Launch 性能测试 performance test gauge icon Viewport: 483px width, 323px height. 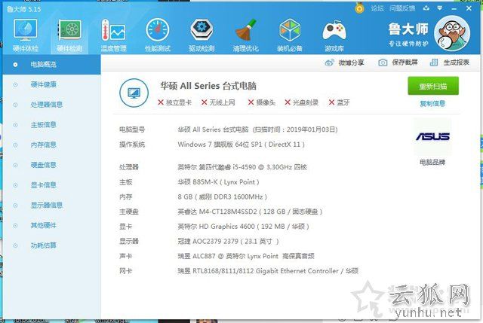158,35
